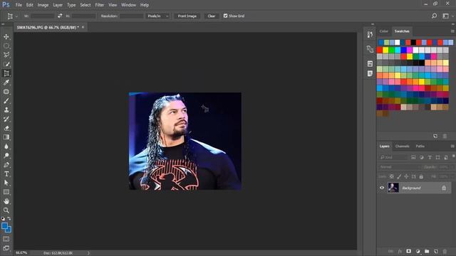Delete layer with Layers panel trash icon
Viewport: 456px width, 256px height.
[445, 251]
